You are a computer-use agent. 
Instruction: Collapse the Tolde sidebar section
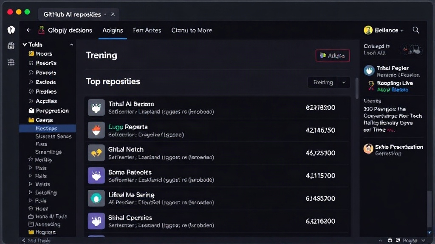coord(25,44)
